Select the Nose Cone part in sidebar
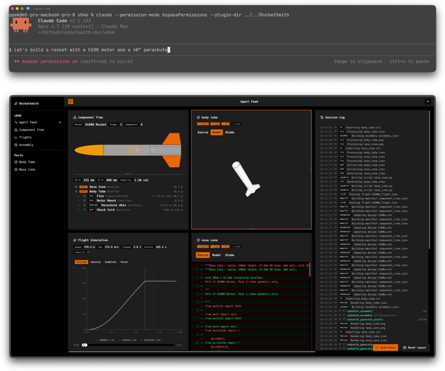Image resolution: width=445 pixels, height=371 pixels. tap(24, 170)
